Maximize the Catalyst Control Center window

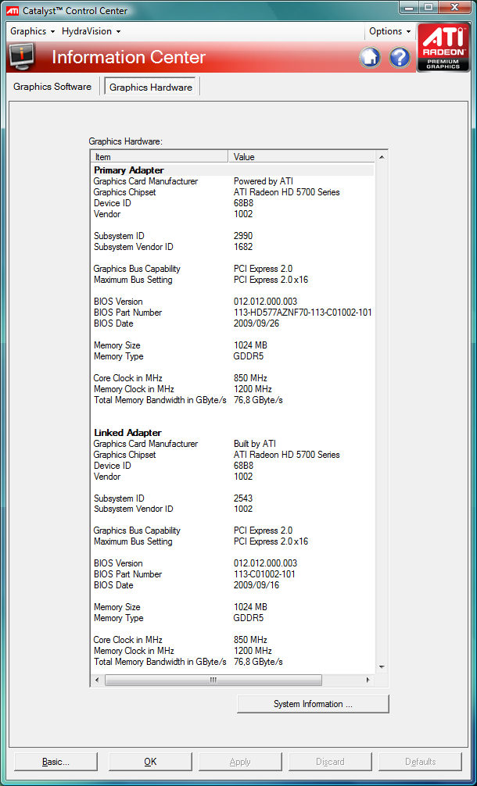pos(429,8)
